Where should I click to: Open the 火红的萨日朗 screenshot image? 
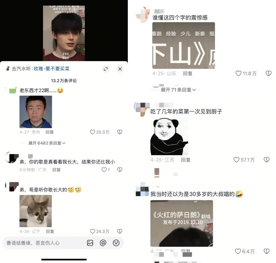pyautogui.click(x=182, y=223)
